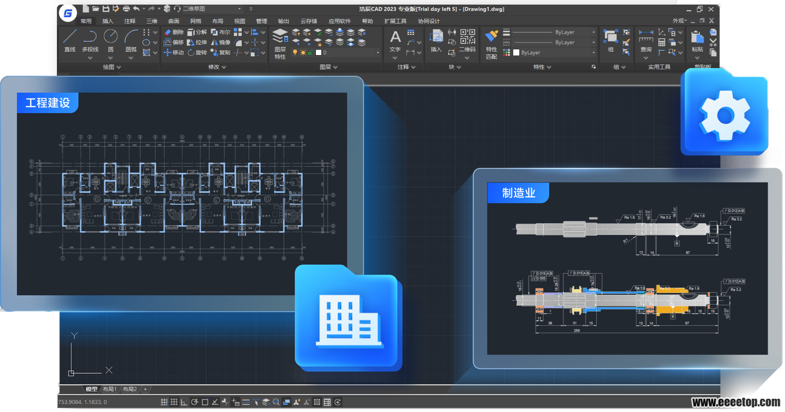Viewport: 785px width, 412px height.
Task: Click the 偏移 offset tool
Action: (174, 42)
